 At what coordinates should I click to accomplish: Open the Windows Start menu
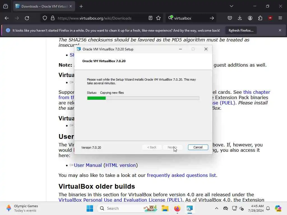90,208
